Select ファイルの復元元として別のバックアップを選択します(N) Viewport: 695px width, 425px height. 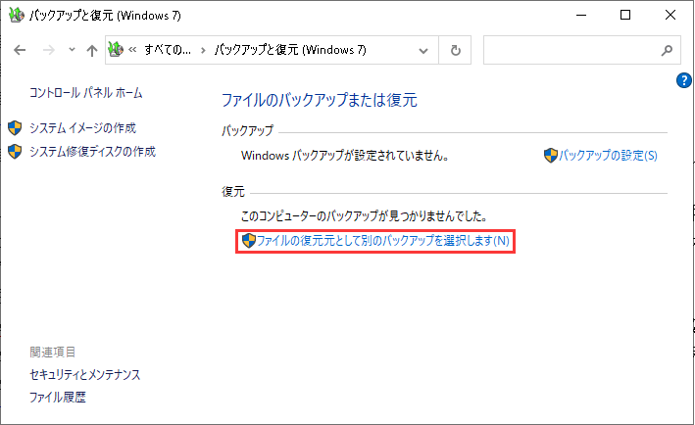click(x=383, y=241)
